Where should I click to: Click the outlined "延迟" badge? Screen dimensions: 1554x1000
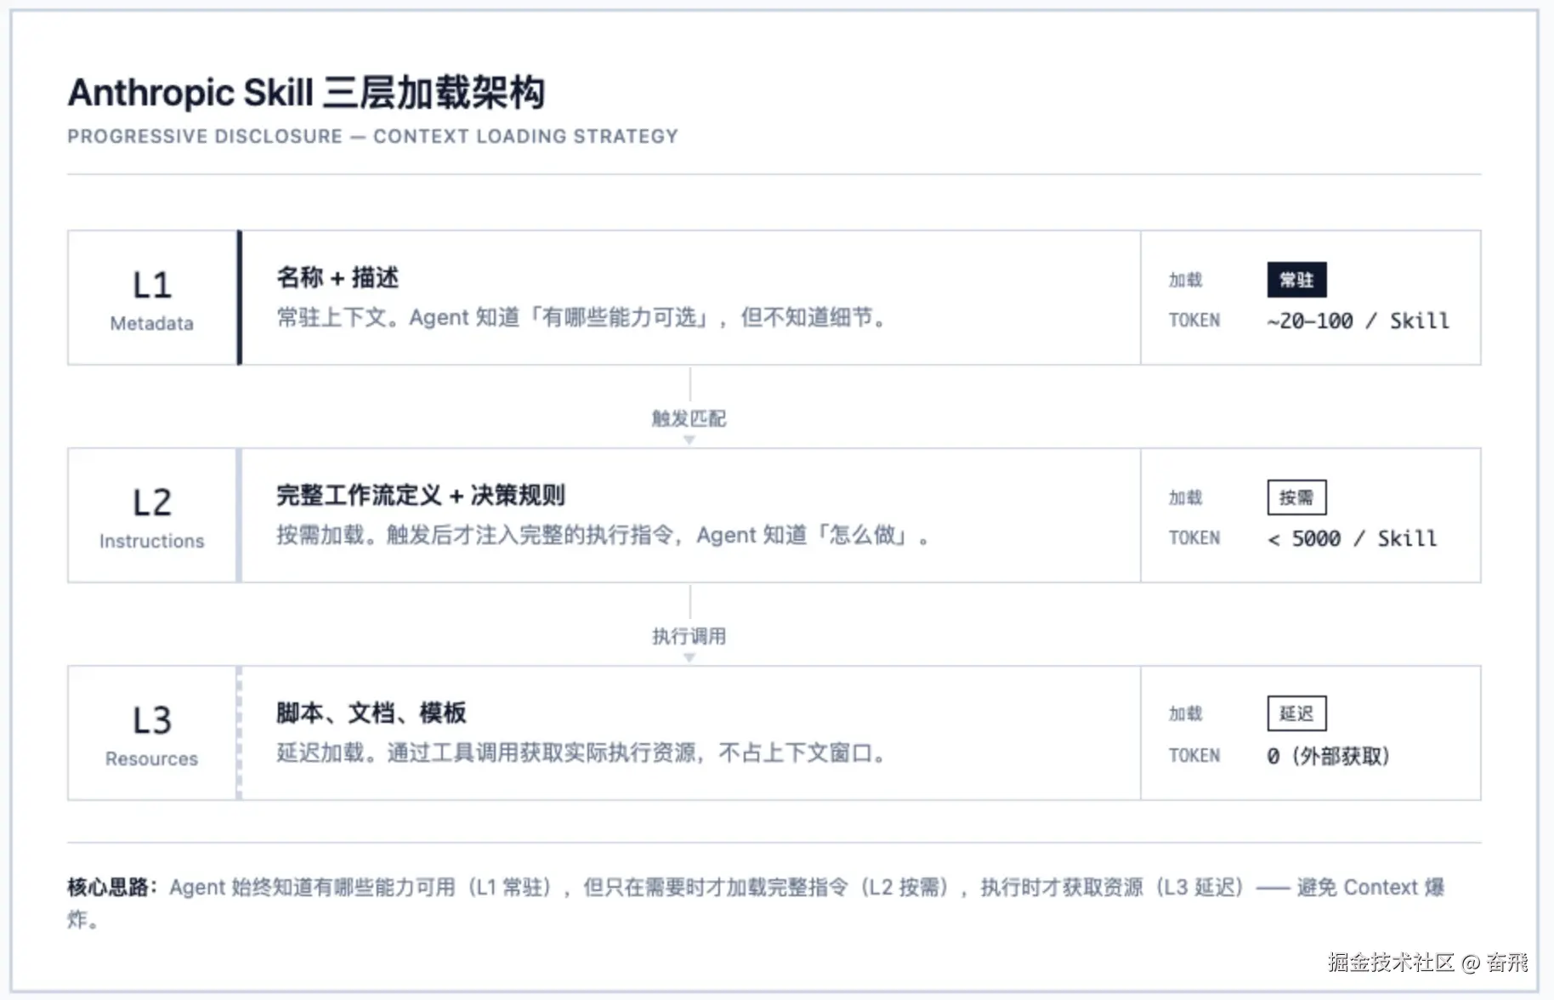1296,713
